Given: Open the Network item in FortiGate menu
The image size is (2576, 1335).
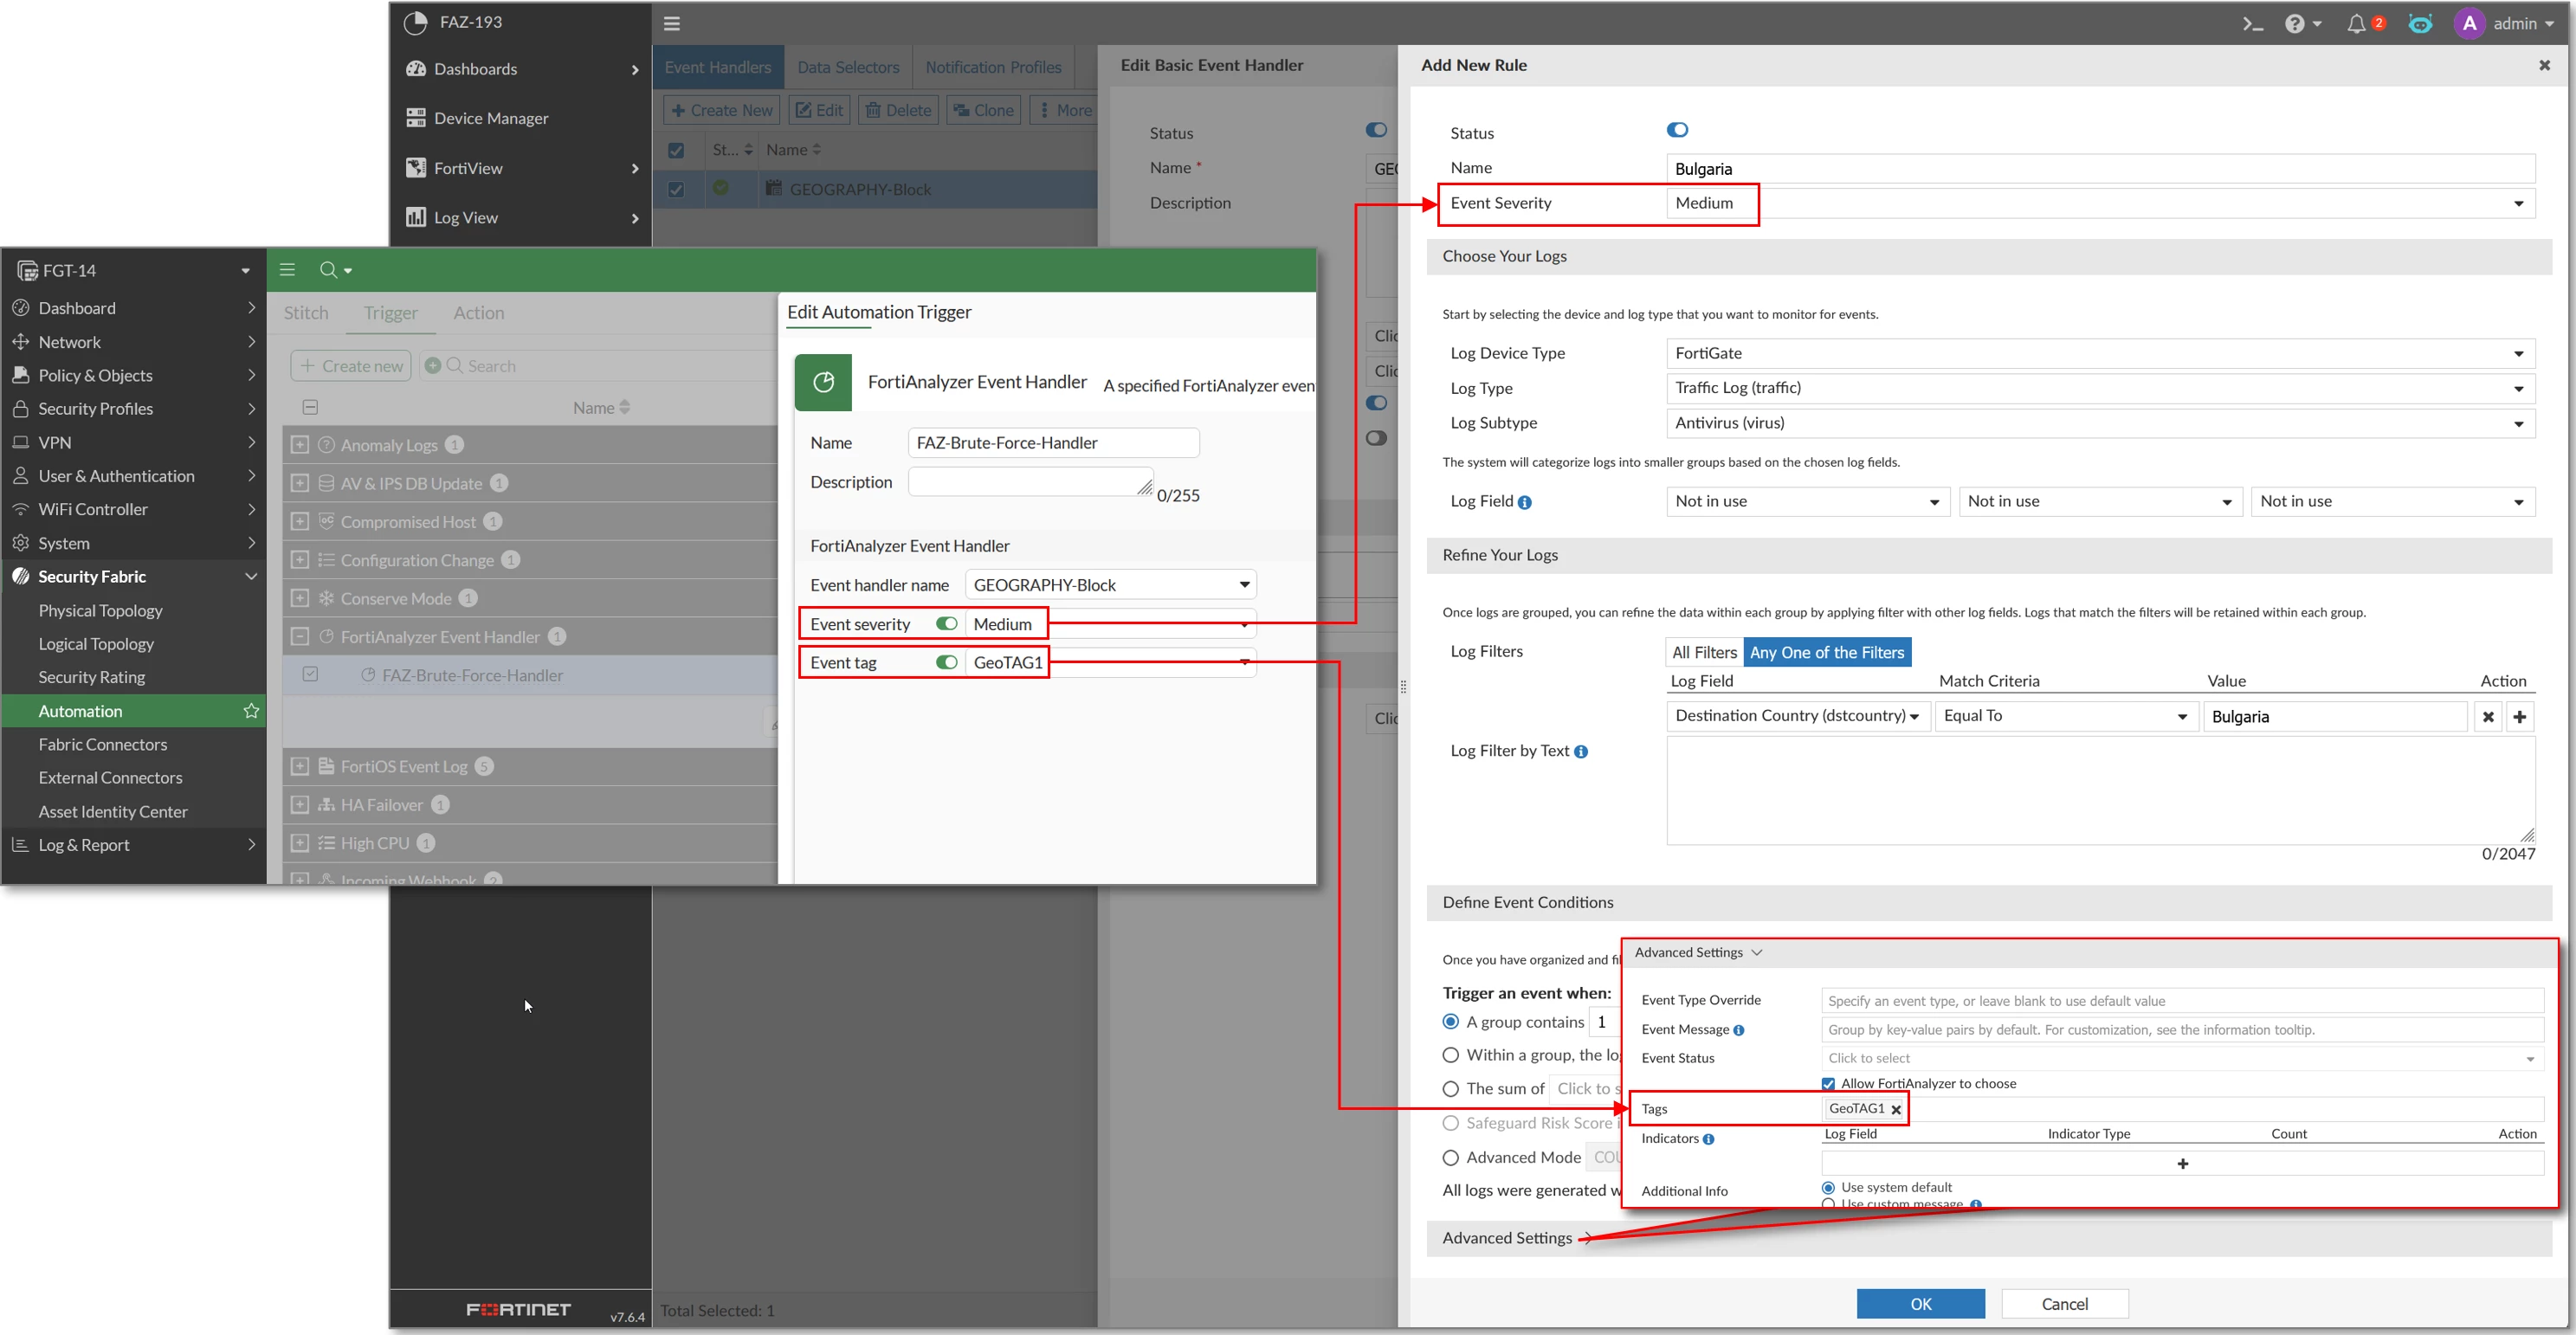Looking at the screenshot, I should click(134, 342).
